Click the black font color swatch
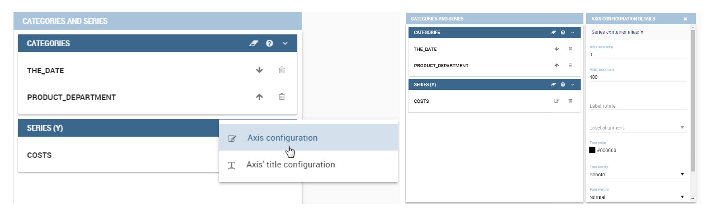The image size is (707, 219). [x=592, y=150]
